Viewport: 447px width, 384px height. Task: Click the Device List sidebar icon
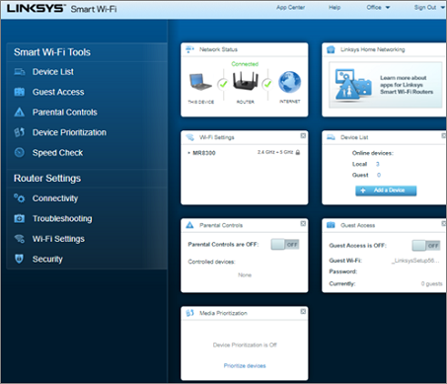click(x=20, y=72)
